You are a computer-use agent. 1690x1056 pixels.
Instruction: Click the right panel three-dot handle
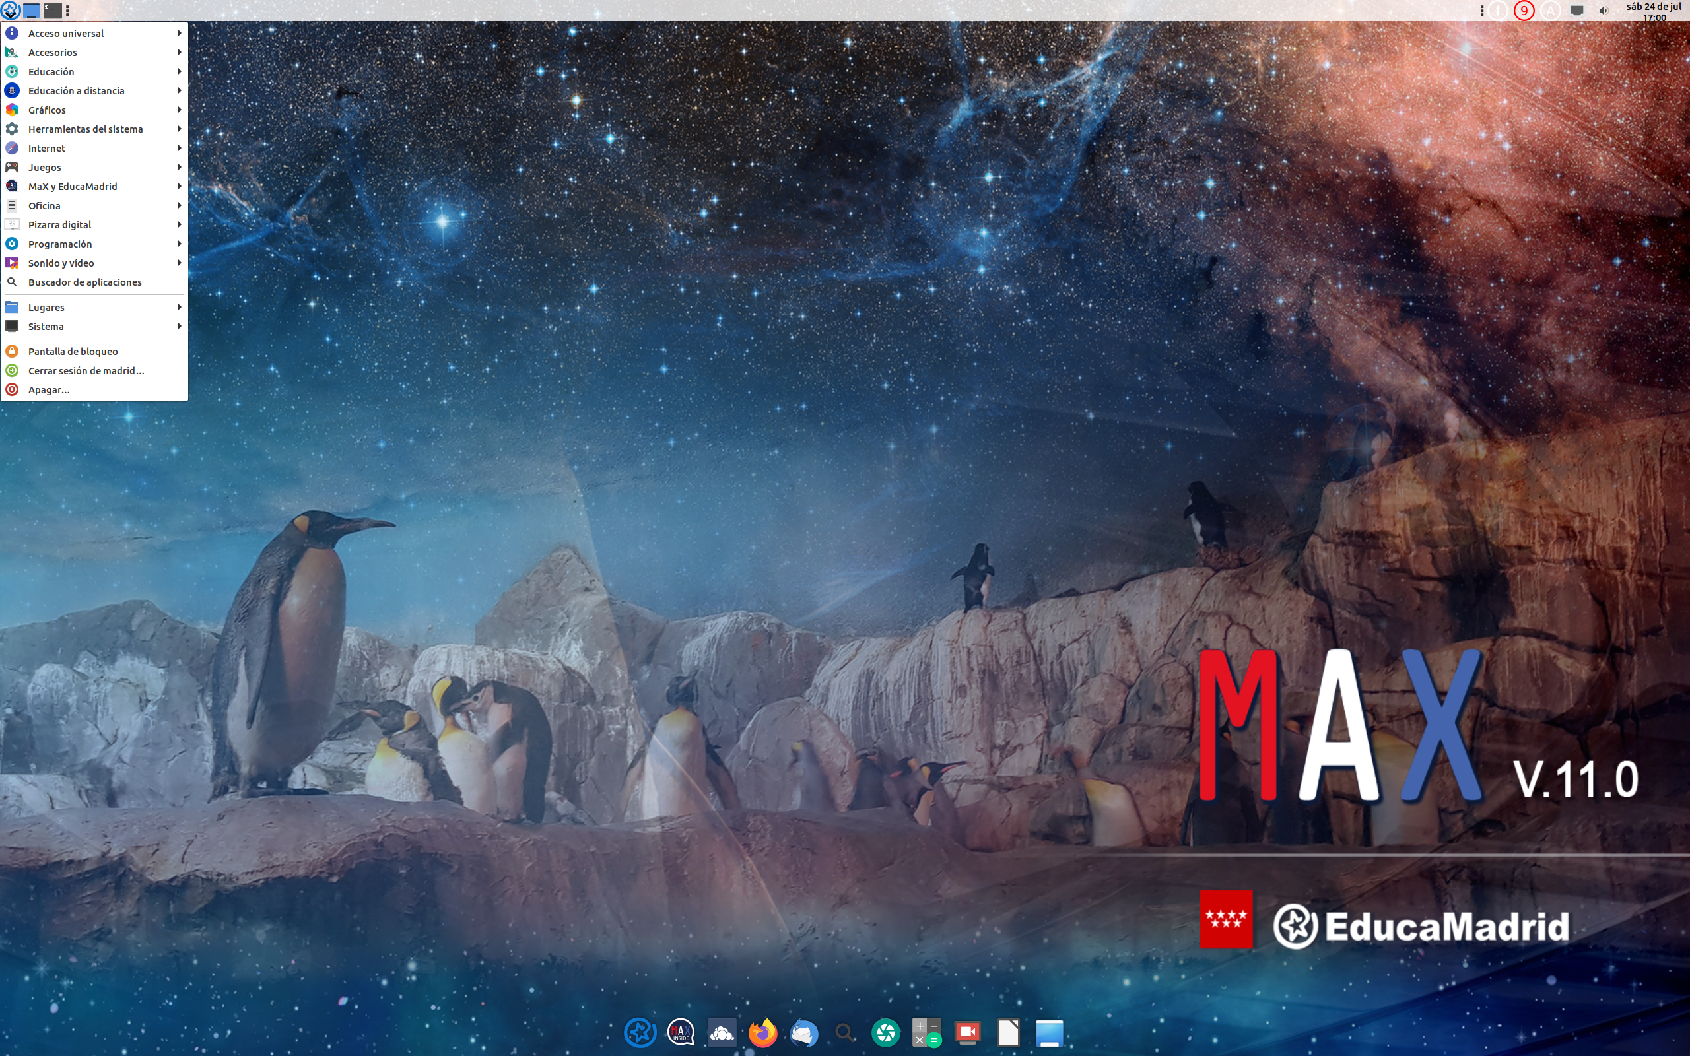[x=1481, y=11]
